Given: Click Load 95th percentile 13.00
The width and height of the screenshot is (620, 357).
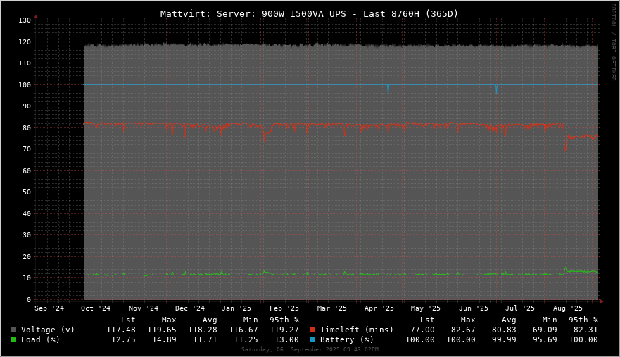Looking at the screenshot, I should tap(286, 339).
